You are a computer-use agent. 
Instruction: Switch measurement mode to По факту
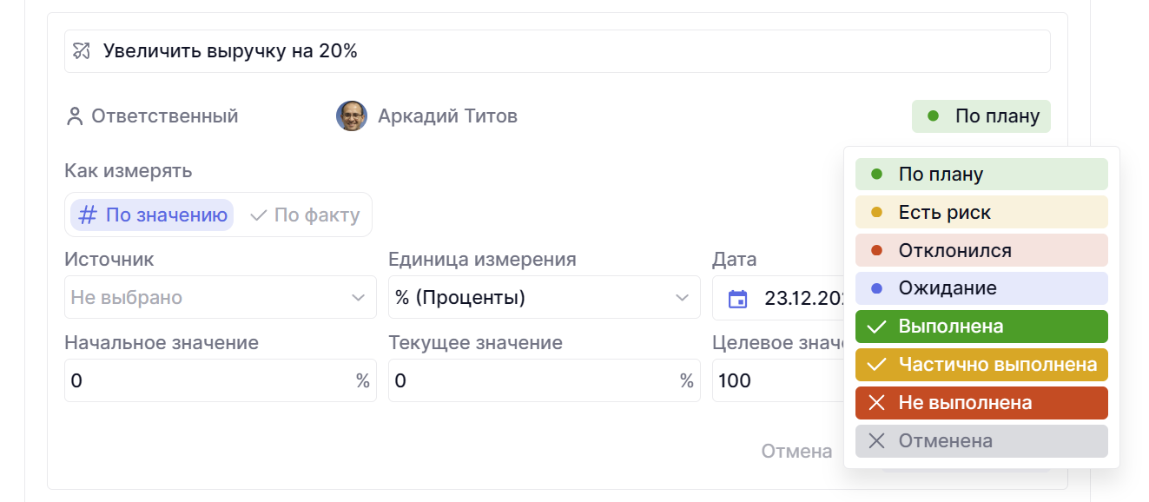(x=305, y=215)
